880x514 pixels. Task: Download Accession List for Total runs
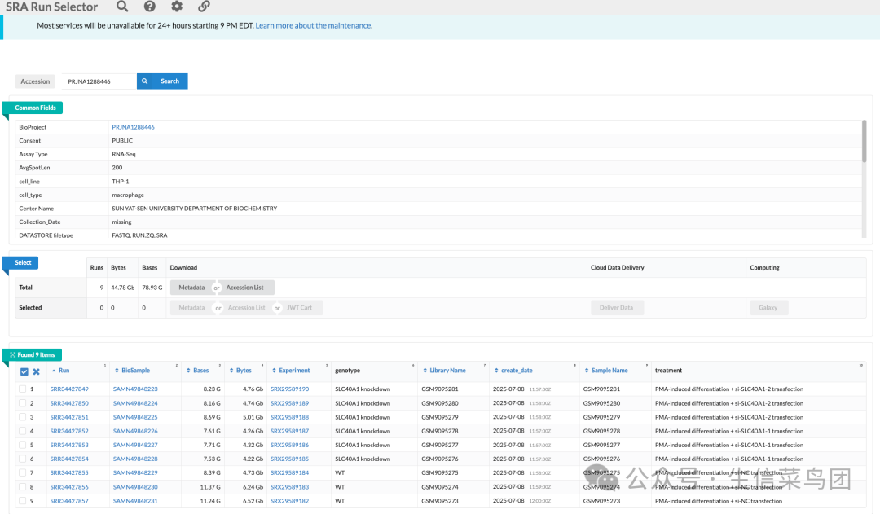click(x=244, y=288)
